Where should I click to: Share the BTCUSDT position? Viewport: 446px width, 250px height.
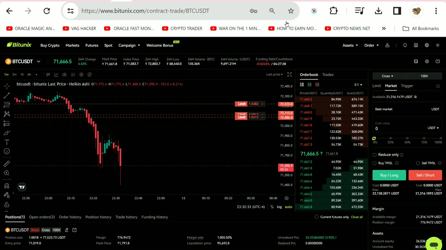click(75, 230)
